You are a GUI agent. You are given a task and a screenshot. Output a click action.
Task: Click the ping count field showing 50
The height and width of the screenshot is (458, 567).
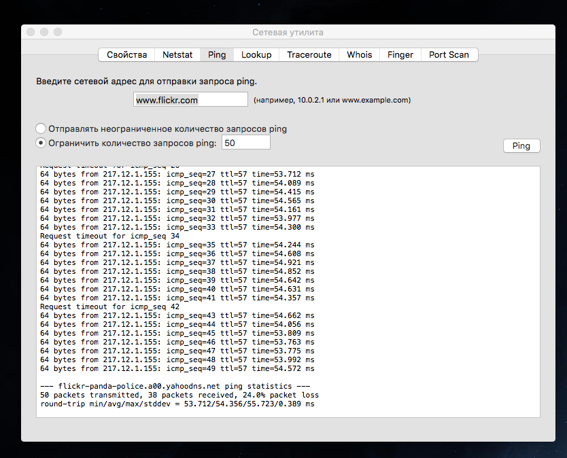tap(246, 143)
